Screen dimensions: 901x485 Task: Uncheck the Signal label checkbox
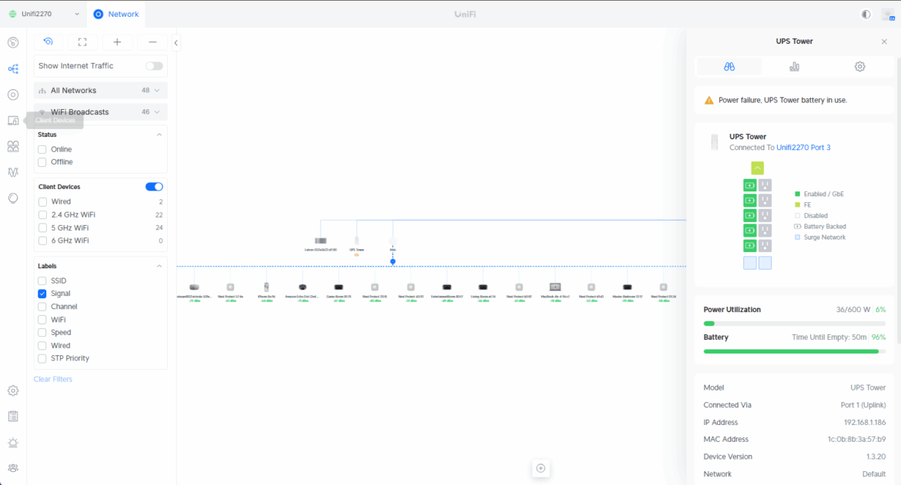point(42,294)
